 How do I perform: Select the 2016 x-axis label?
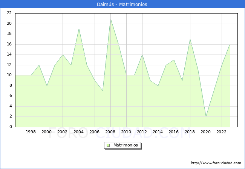coord(174,132)
